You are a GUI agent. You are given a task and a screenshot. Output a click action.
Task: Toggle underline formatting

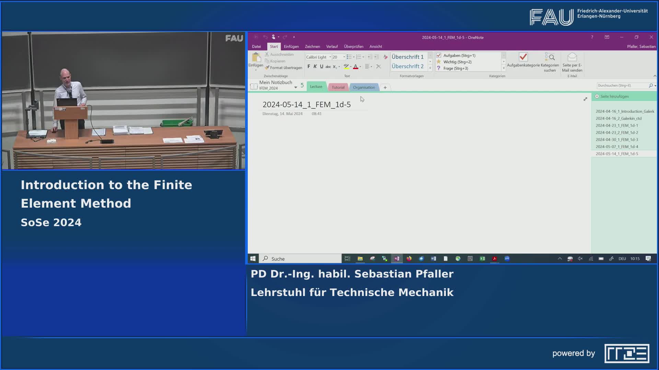pos(321,66)
